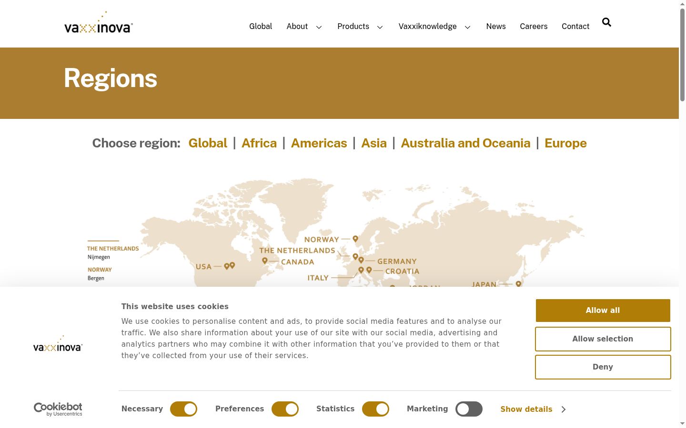Click the 'Choose region:' label

136,143
